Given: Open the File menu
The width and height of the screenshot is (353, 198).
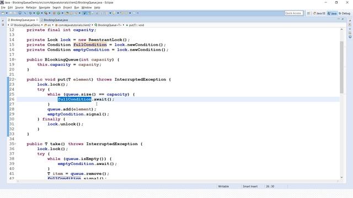Looking at the screenshot, I should tap(3, 7).
